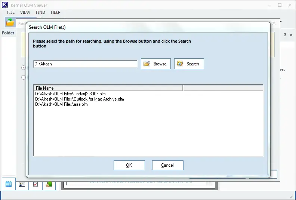Minimize the Kernel OLM Viewer window
296x200 pixels.
(x=269, y=5)
